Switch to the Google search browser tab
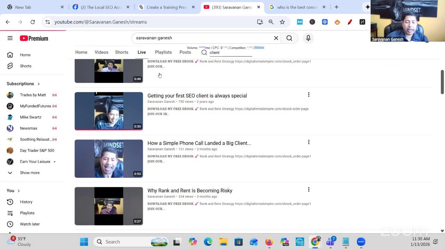This screenshot has width=445, height=250. (x=297, y=7)
